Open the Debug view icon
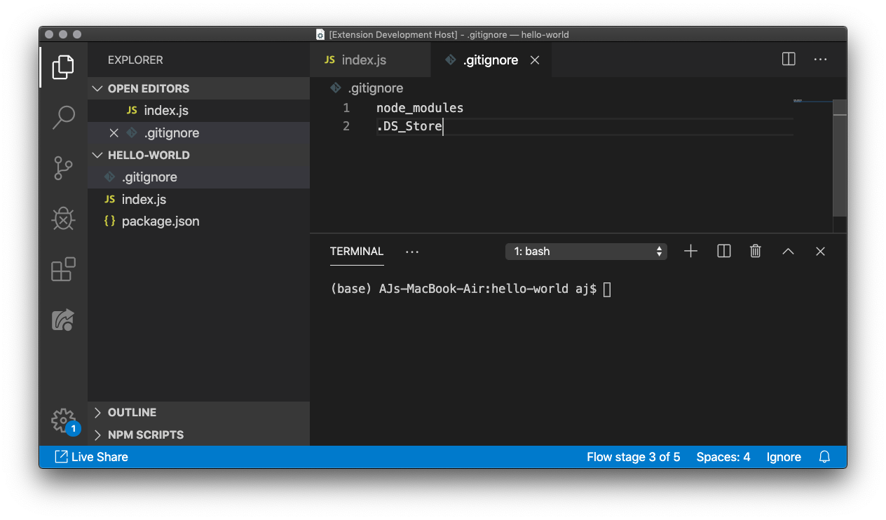886x520 pixels. 63,219
